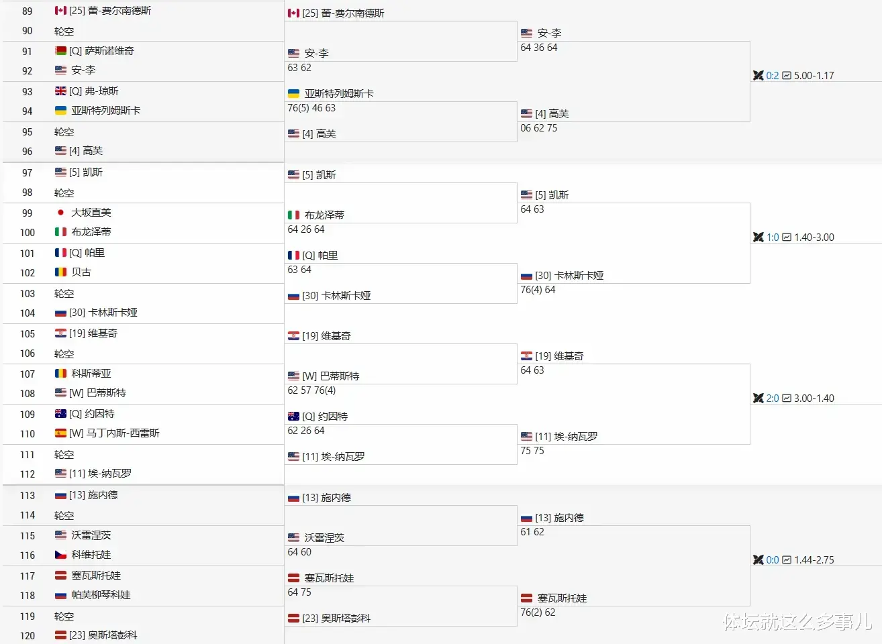
Task: Open the odds chart icon beside 1.44-2.75
Action: click(787, 560)
